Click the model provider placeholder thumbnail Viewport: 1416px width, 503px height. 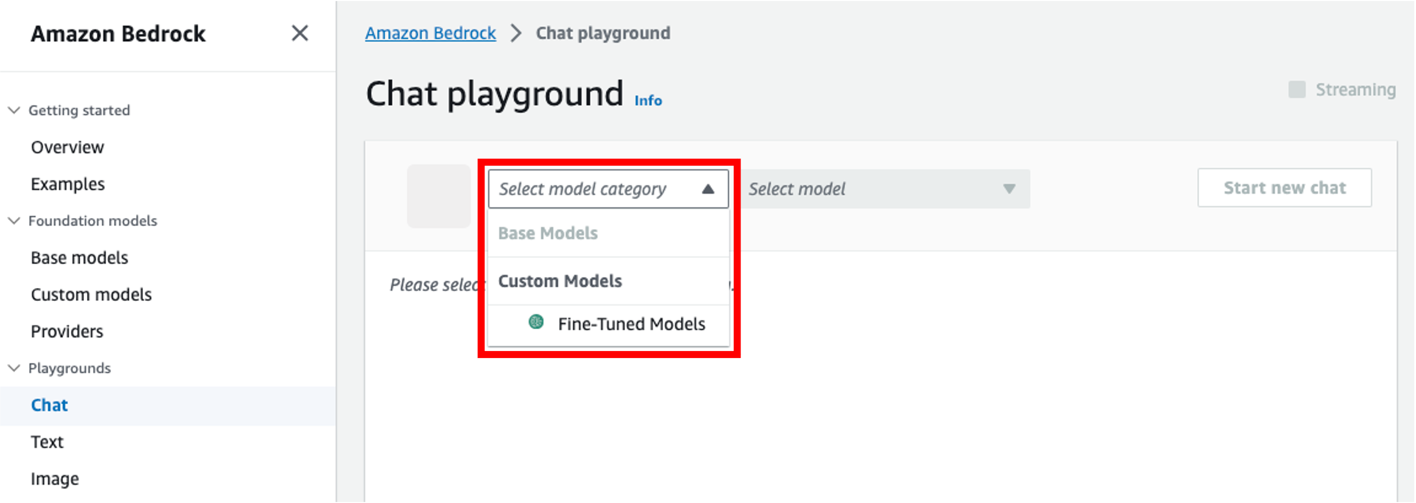[x=439, y=196]
